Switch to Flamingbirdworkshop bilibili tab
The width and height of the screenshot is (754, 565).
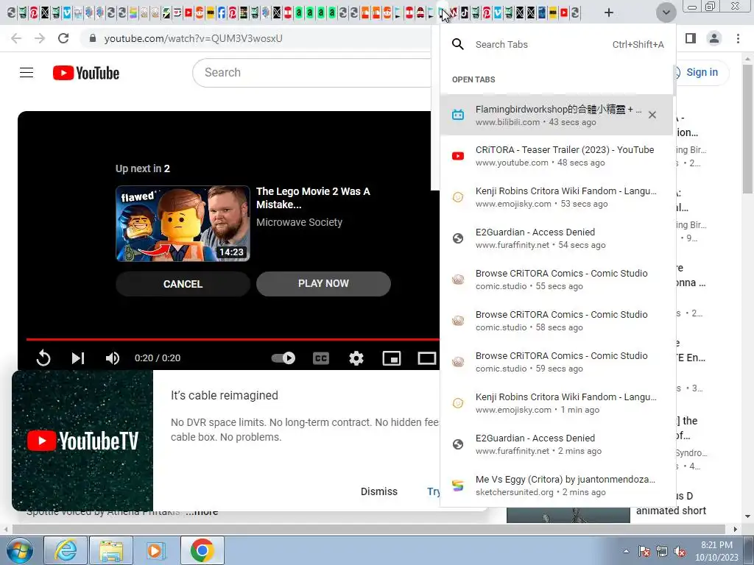[x=557, y=115]
